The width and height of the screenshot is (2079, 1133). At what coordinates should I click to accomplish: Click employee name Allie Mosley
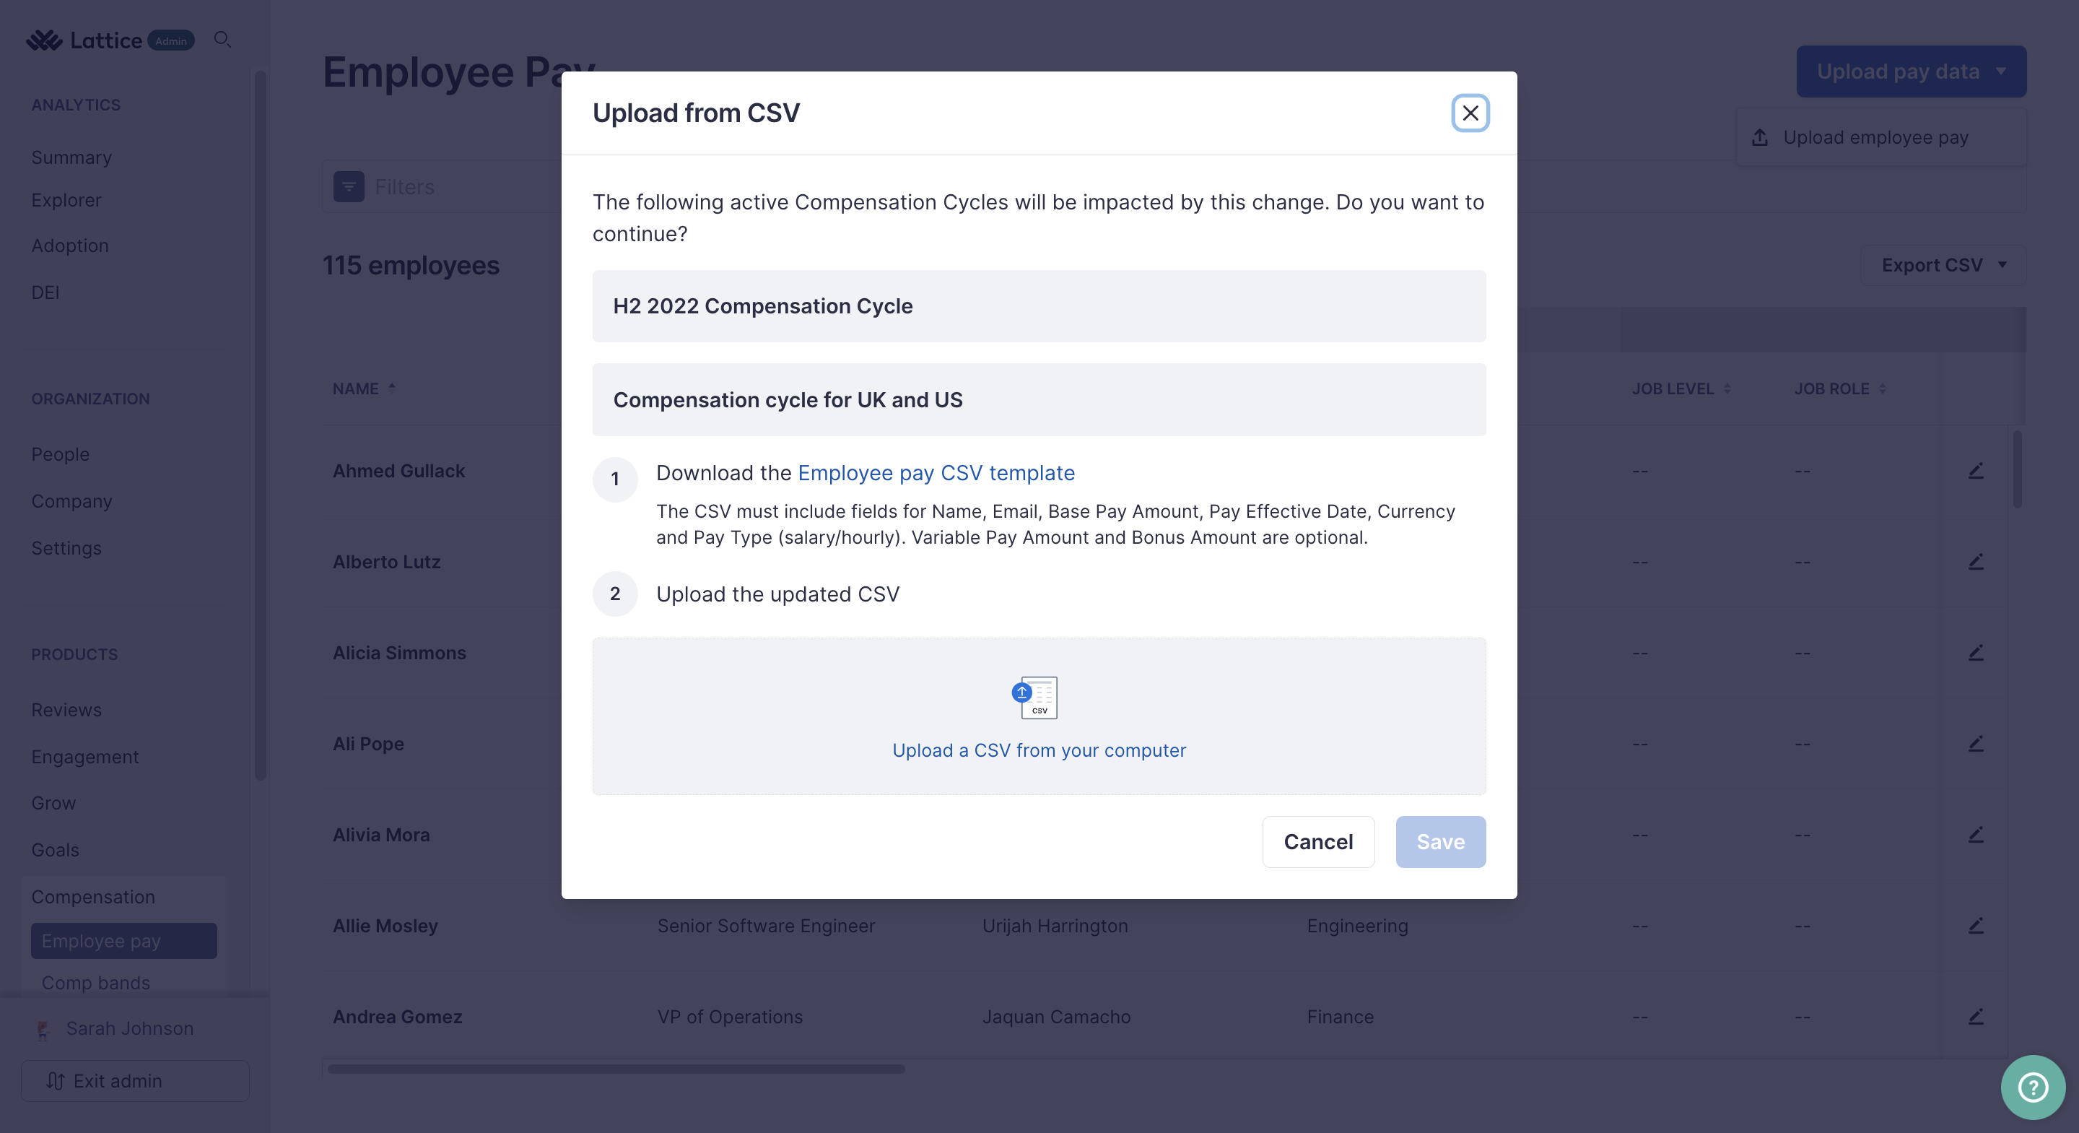tap(385, 926)
